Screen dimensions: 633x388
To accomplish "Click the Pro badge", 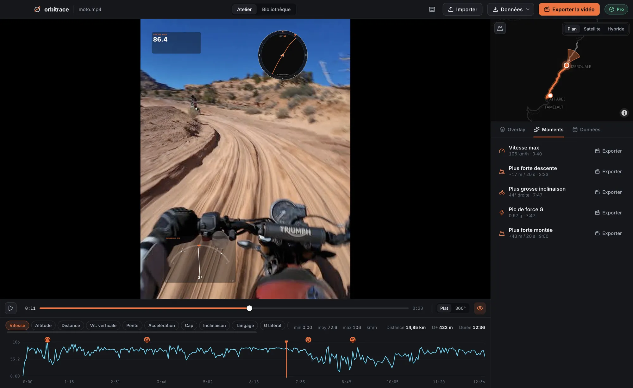I will click(616, 9).
